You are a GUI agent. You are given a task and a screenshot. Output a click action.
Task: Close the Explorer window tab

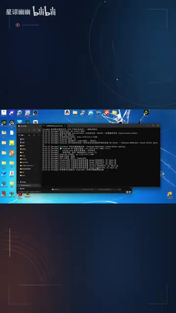click(40, 126)
